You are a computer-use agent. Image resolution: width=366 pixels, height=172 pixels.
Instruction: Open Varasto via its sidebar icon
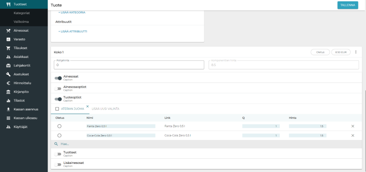[x=8, y=39]
